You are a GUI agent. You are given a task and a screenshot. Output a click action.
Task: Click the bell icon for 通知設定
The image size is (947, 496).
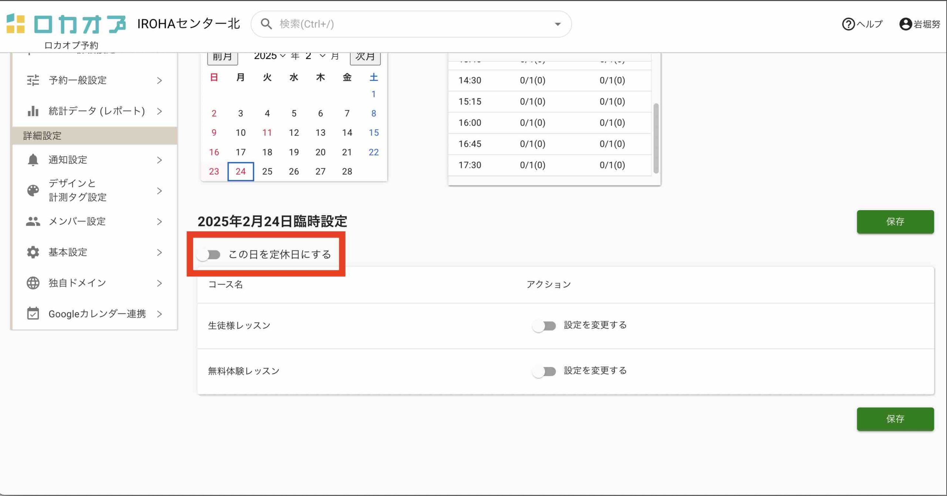(x=33, y=160)
